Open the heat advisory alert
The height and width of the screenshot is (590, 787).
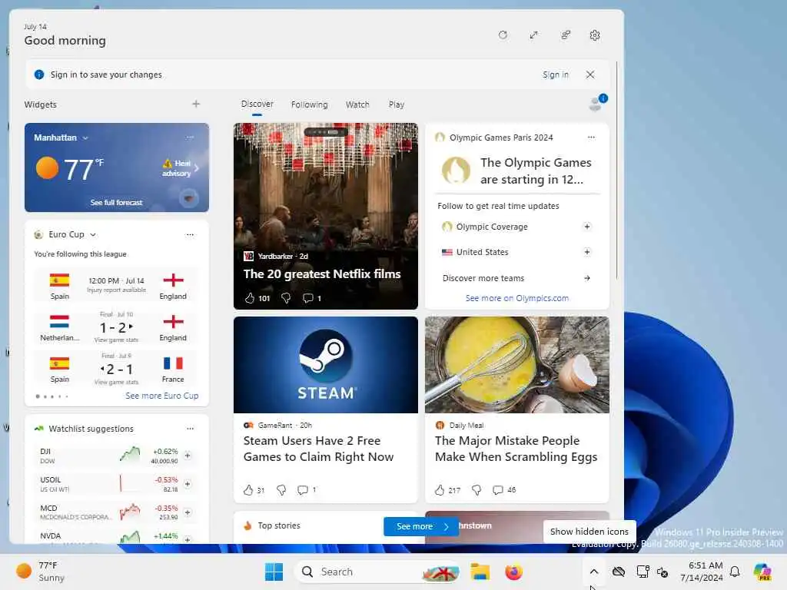coord(177,168)
